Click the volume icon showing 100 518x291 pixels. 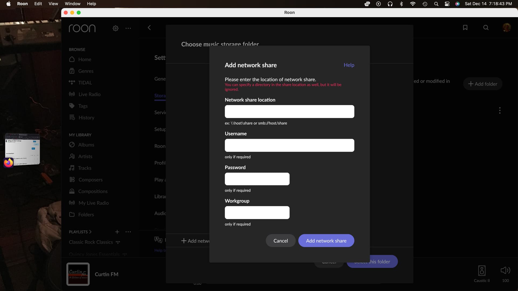pyautogui.click(x=505, y=270)
